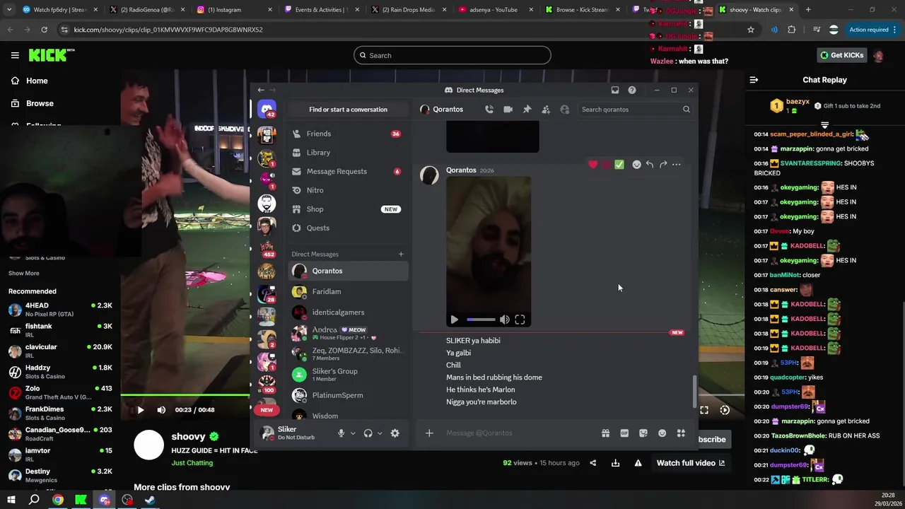Forward Qorantos message arrow icon
Screen dimensions: 905x509
(x=663, y=165)
